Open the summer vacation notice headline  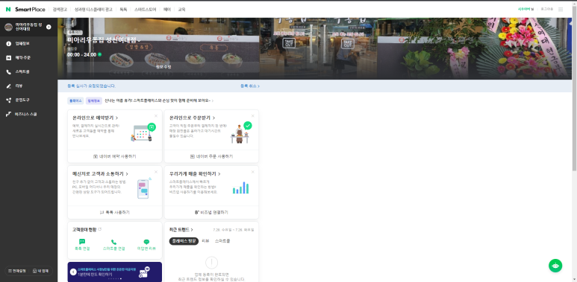click(159, 100)
